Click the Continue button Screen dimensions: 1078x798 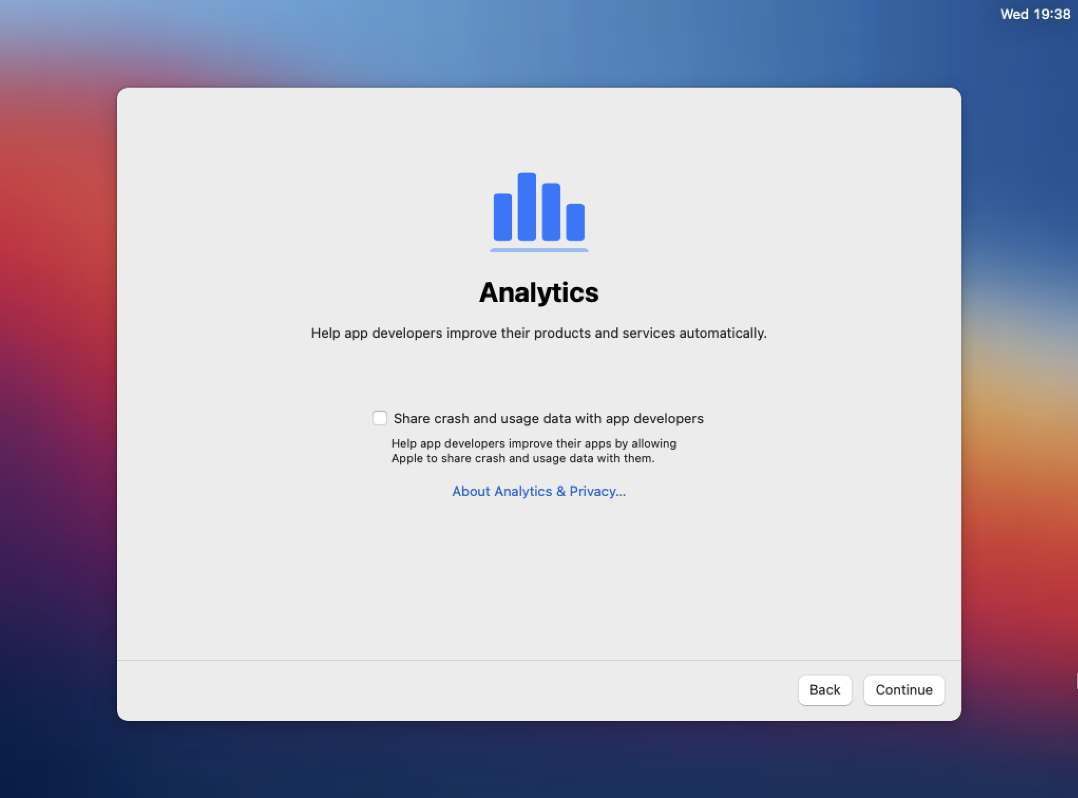tap(904, 690)
